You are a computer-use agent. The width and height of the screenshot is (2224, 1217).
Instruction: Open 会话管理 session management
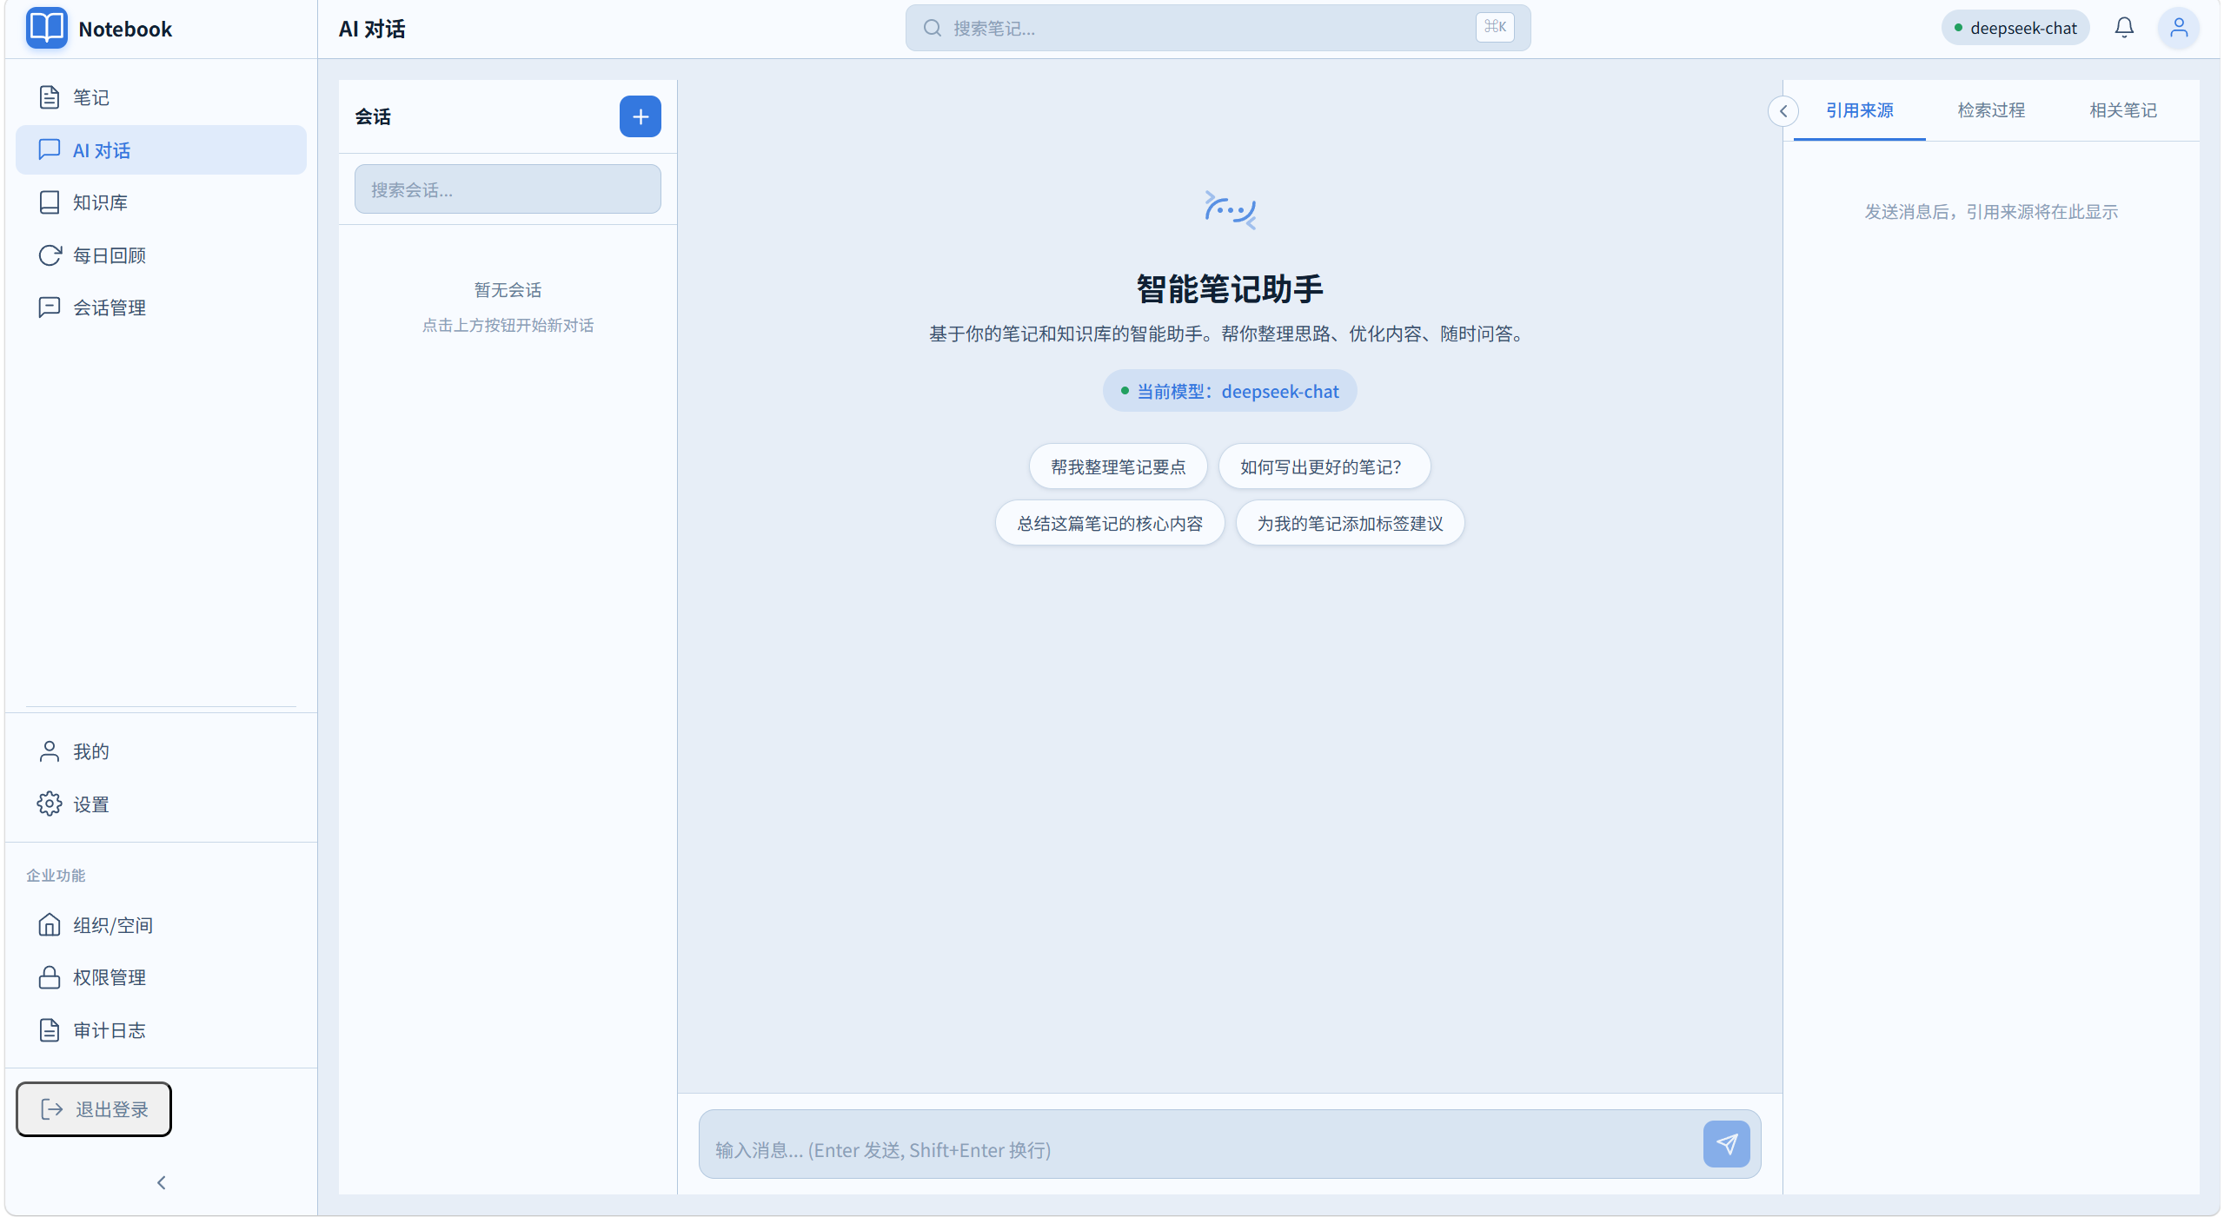pyautogui.click(x=161, y=308)
